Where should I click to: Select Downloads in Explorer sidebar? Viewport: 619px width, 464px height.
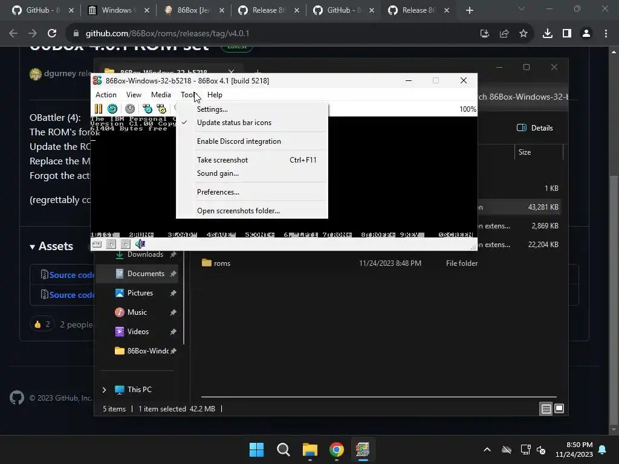(x=145, y=254)
